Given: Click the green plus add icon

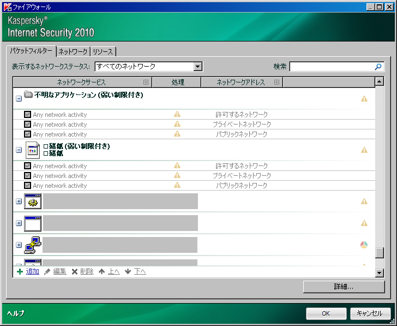Looking at the screenshot, I should pyautogui.click(x=20, y=272).
